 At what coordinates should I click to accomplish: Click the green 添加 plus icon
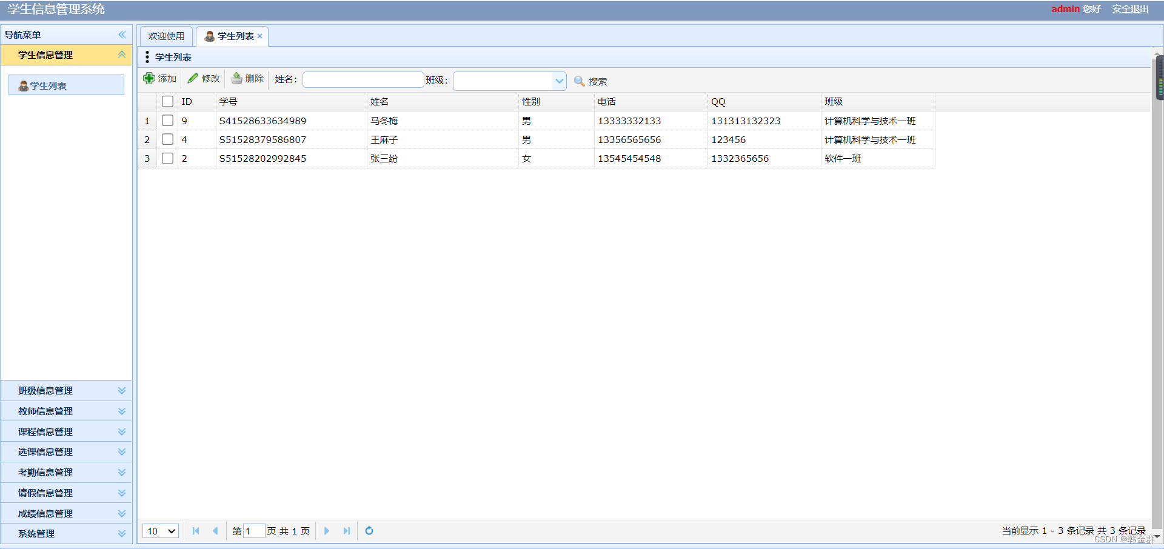[149, 78]
